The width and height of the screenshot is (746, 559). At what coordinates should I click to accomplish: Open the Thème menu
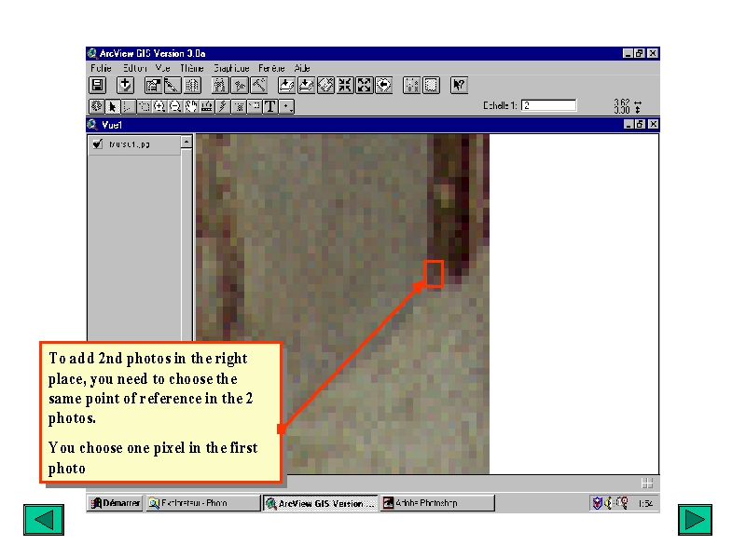point(192,68)
